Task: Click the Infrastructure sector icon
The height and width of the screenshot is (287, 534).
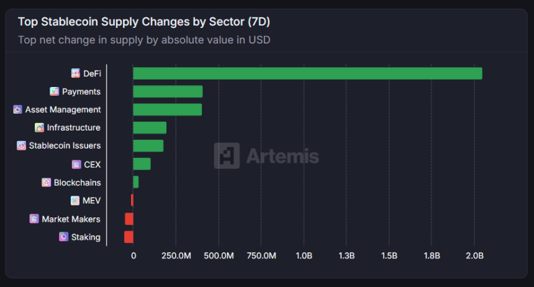Action: pos(39,127)
